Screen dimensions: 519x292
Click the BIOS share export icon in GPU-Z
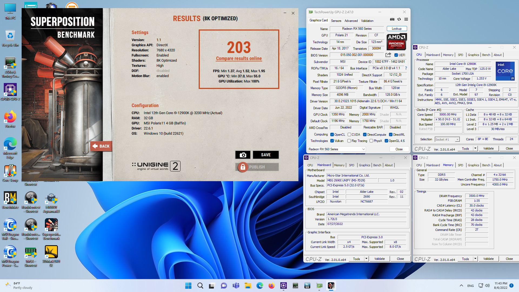click(388, 55)
